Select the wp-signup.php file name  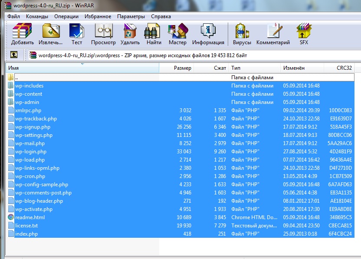(x=33, y=127)
